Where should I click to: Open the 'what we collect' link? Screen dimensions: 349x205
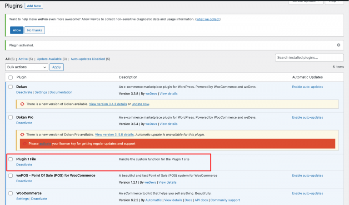click(x=208, y=19)
